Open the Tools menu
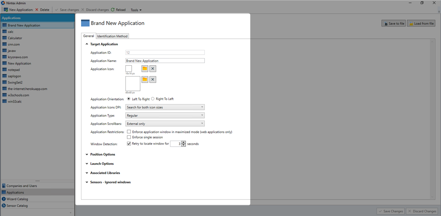 (136, 10)
